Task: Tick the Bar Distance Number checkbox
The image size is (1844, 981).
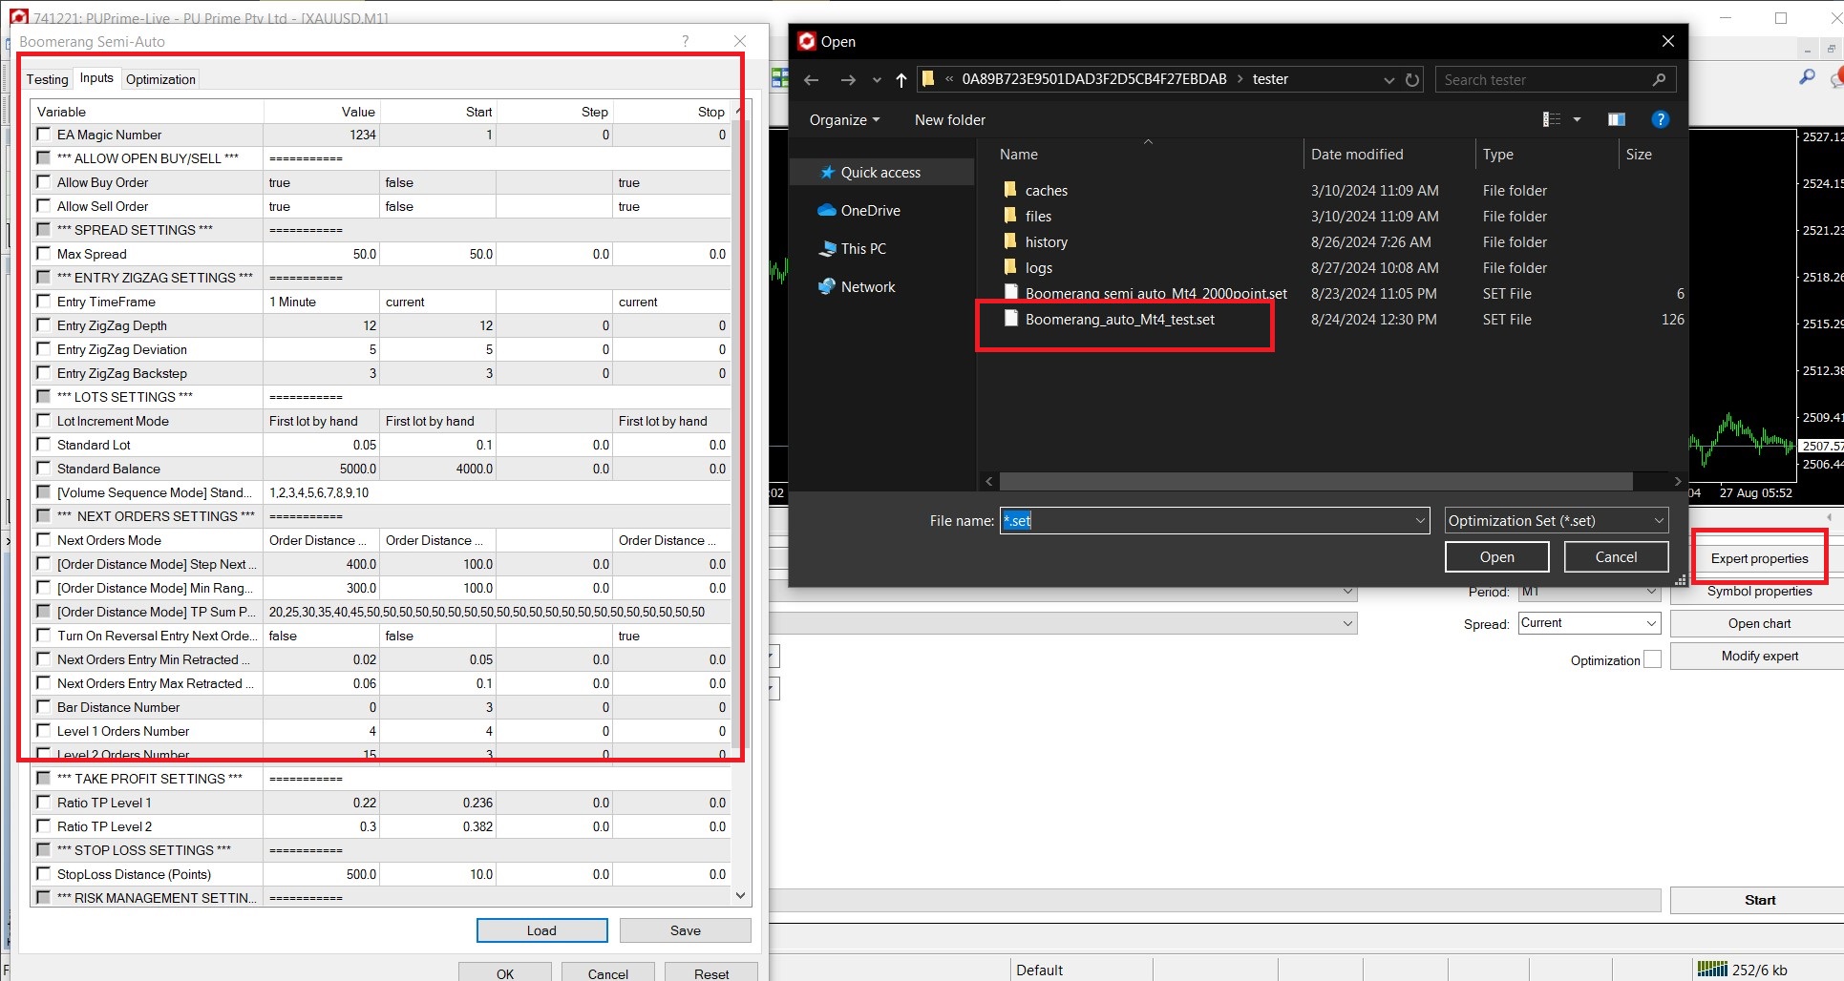Action: (43, 707)
